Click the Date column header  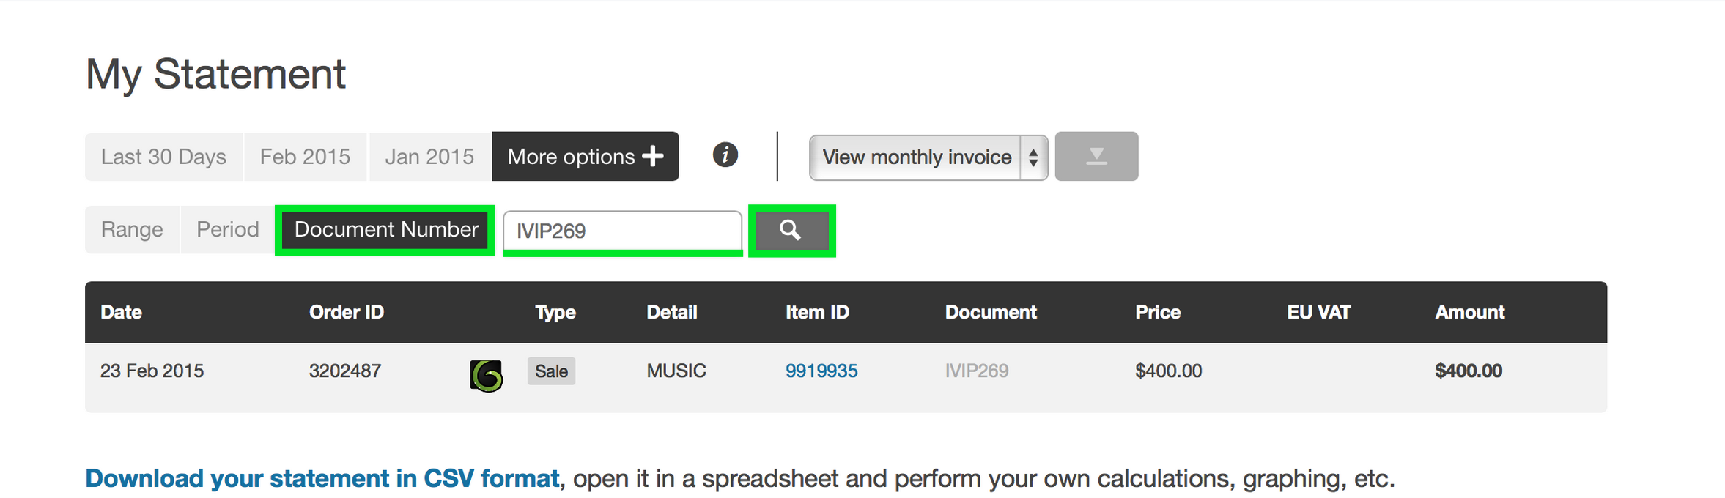click(x=121, y=312)
